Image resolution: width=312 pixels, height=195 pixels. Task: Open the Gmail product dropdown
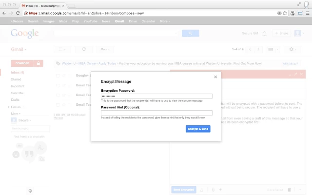19,49
